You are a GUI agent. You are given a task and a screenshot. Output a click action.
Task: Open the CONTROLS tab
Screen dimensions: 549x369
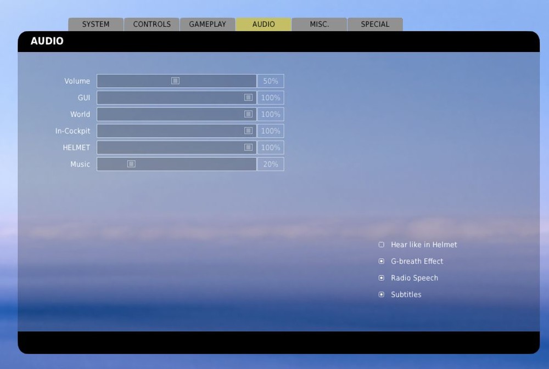(x=152, y=25)
